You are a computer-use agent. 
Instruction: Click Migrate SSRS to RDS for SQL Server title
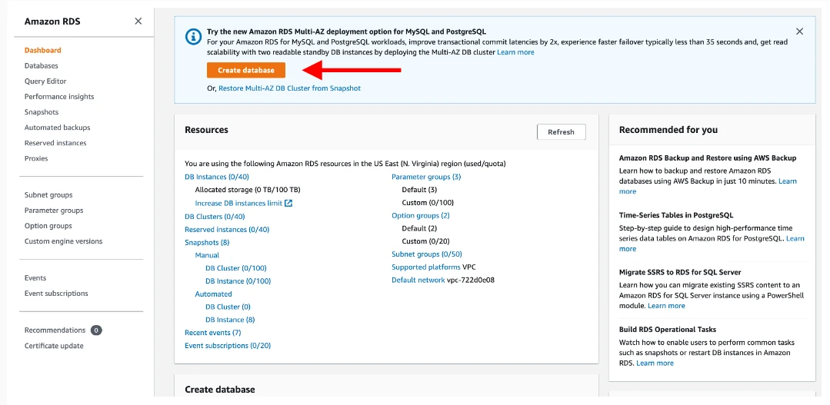coord(680,272)
